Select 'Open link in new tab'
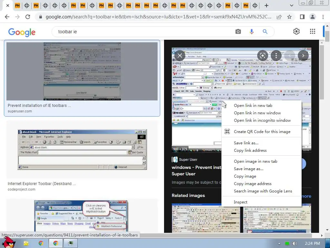This screenshot has height=248, width=330. pyautogui.click(x=262, y=106)
